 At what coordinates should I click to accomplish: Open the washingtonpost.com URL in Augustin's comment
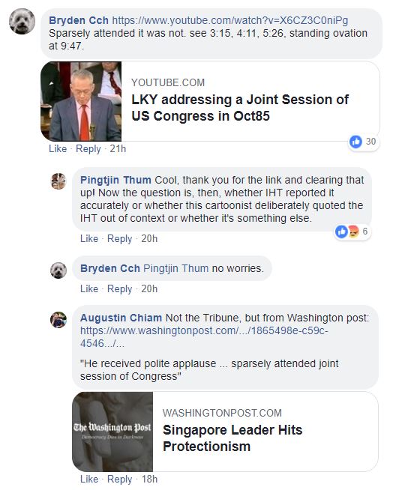204,337
